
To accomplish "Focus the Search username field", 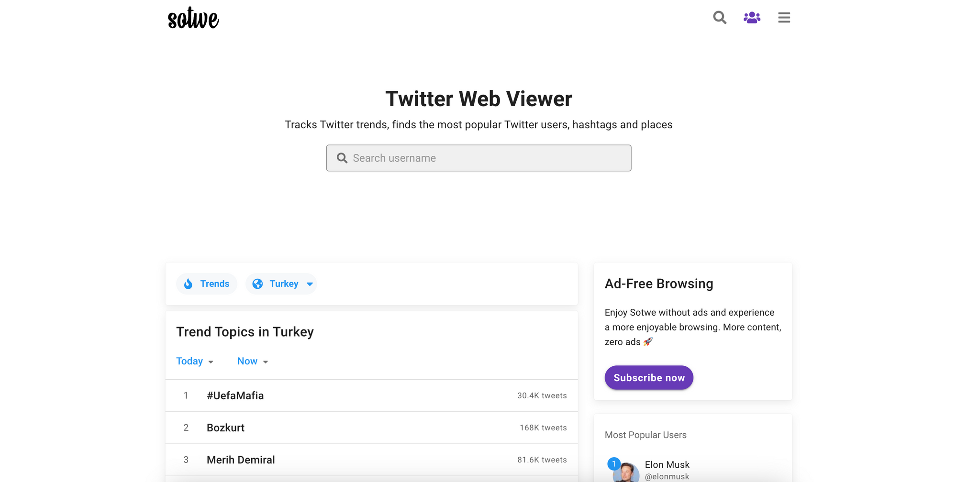I will (x=478, y=158).
